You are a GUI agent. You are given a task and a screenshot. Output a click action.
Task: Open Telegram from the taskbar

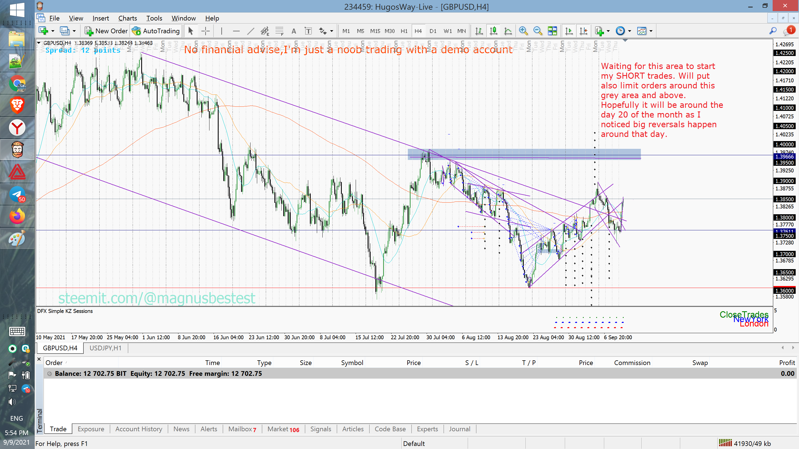17,194
